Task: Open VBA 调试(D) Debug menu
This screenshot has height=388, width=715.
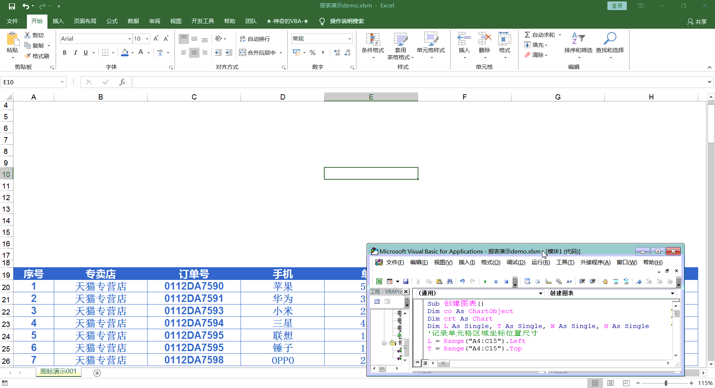Action: pyautogui.click(x=516, y=262)
